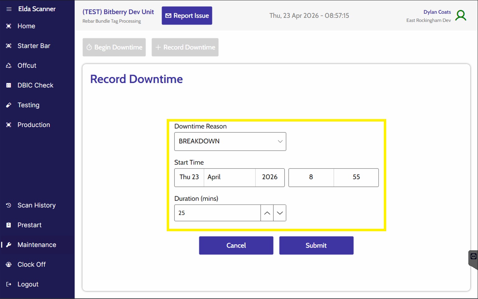Image resolution: width=478 pixels, height=299 pixels.
Task: Click East Rockingham Dev site label
Action: (x=429, y=20)
